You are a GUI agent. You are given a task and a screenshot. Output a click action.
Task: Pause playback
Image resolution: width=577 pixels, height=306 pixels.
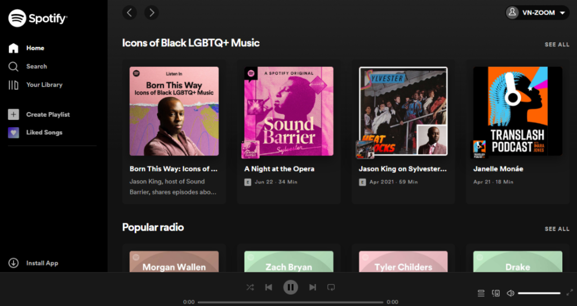click(x=291, y=287)
